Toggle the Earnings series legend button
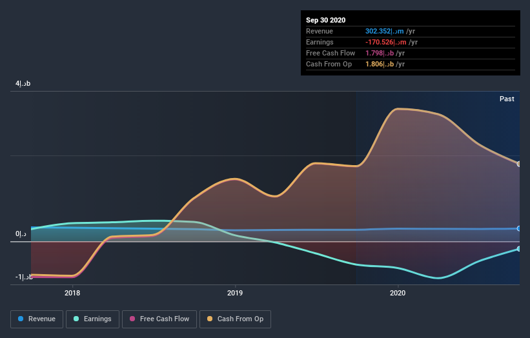This screenshot has height=338, width=530. (x=92, y=319)
